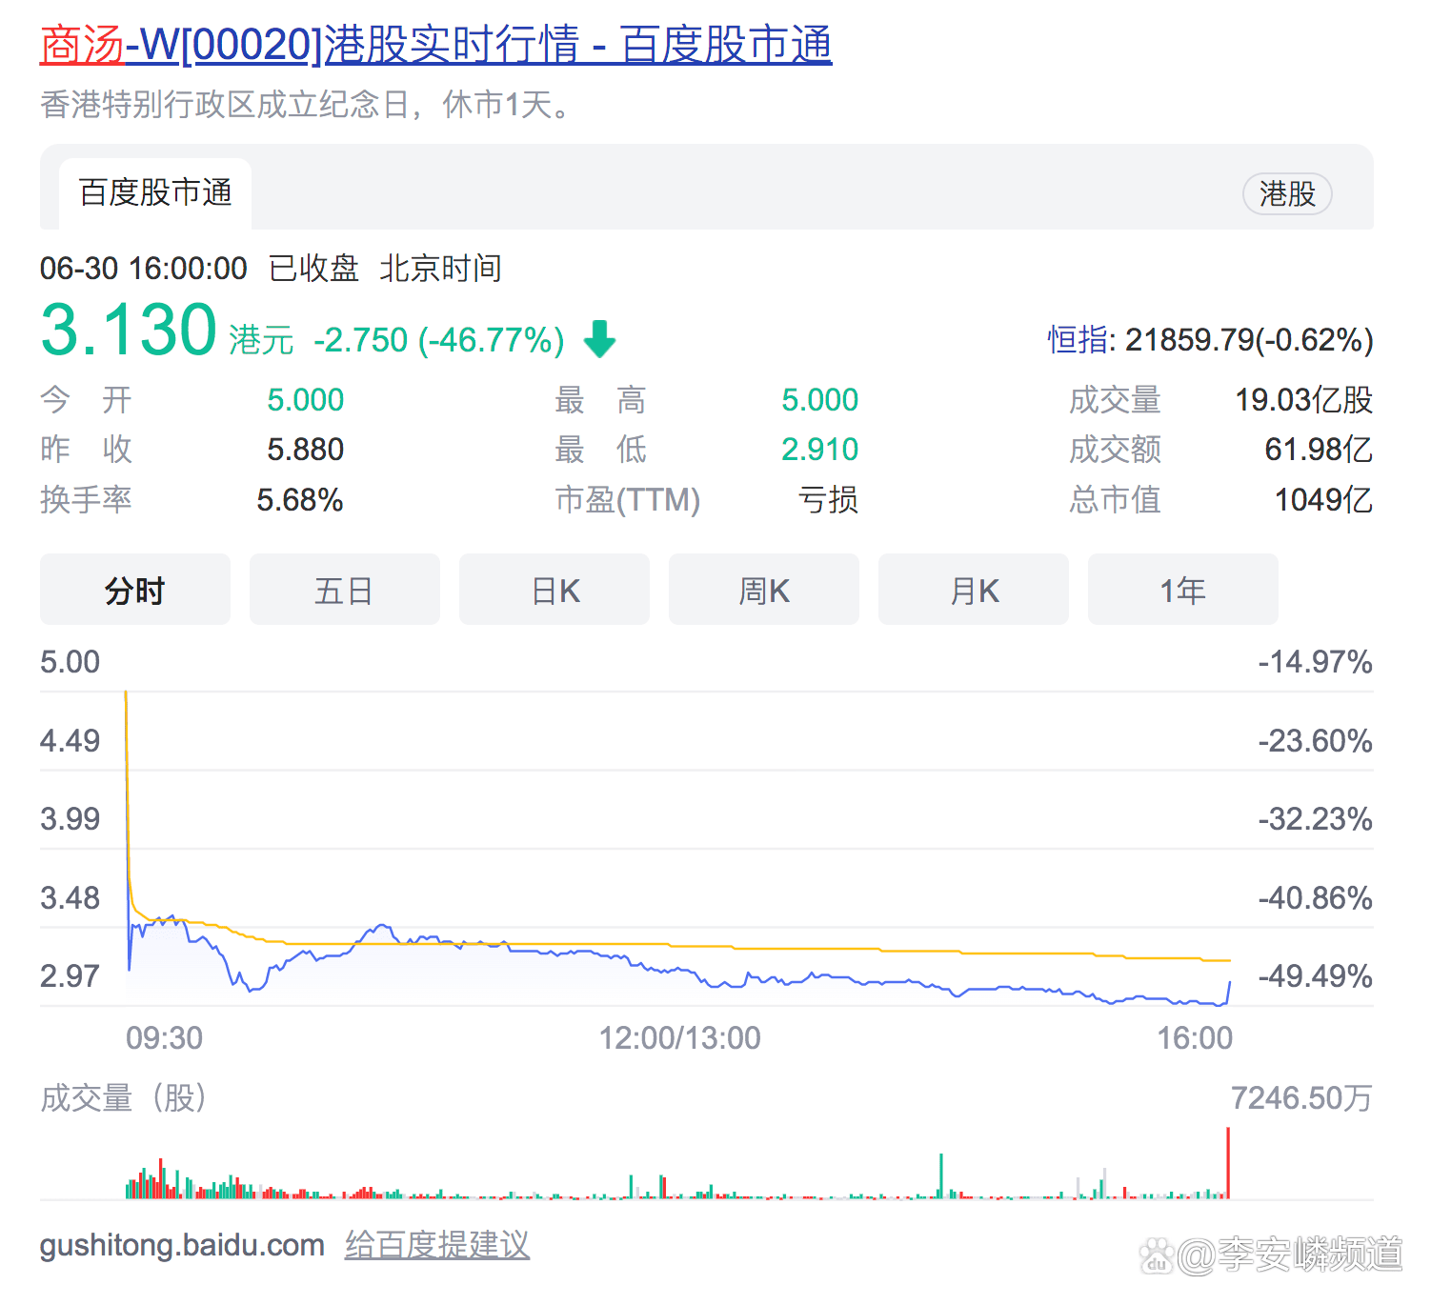
Task: Open the 给百度提建议 feedback link
Action: (x=437, y=1244)
